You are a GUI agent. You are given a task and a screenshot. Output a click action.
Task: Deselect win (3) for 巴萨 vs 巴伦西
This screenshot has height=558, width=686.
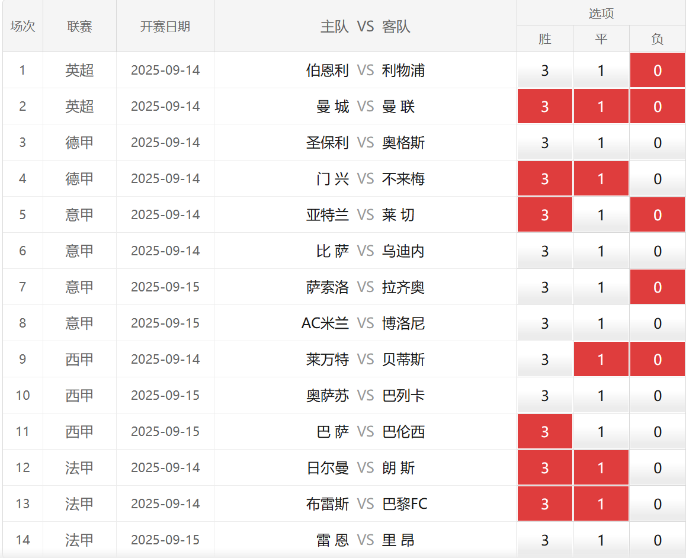(544, 432)
